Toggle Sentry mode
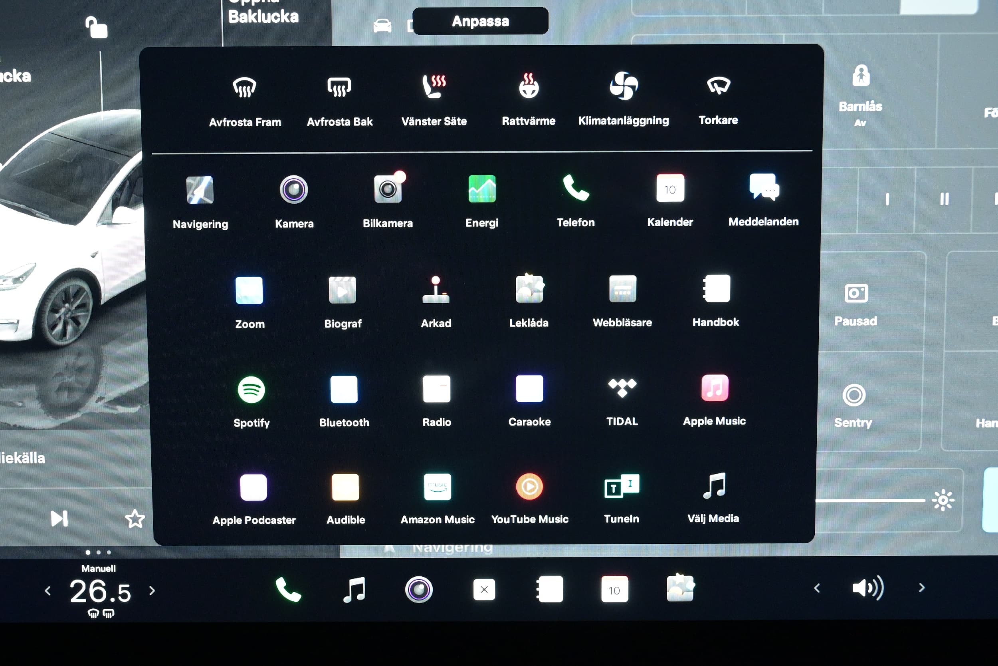Viewport: 998px width, 666px height. coord(853,406)
